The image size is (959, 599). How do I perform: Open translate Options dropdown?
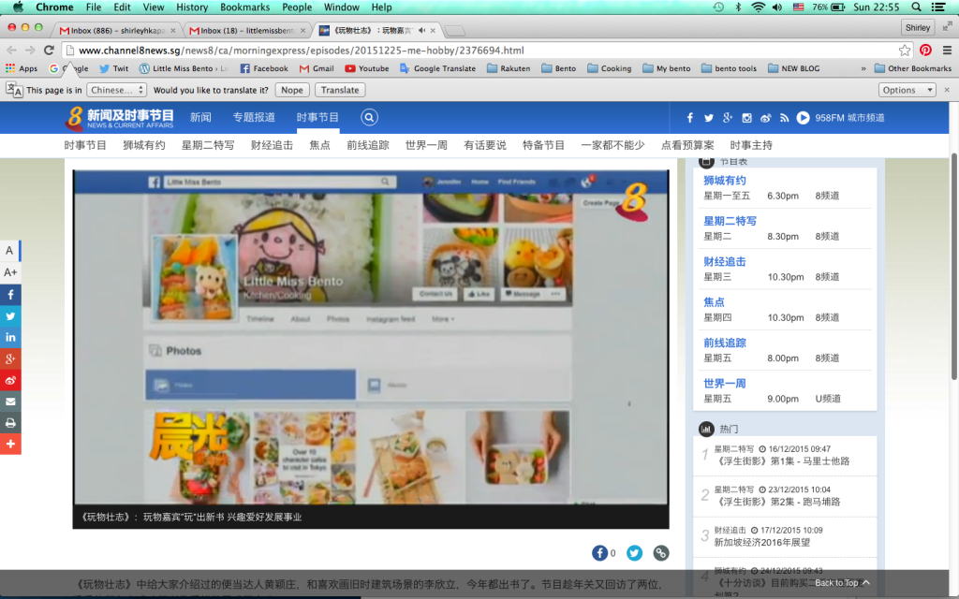tap(907, 90)
